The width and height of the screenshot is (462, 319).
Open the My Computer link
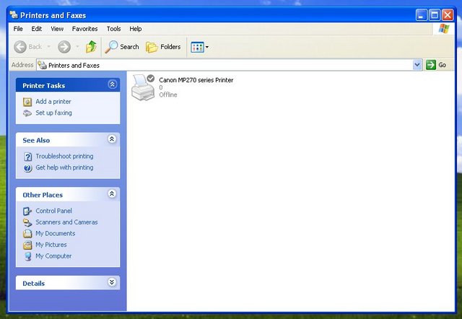point(53,256)
